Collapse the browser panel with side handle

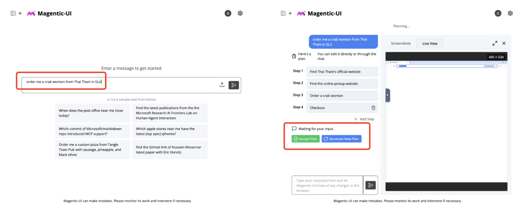[388, 95]
